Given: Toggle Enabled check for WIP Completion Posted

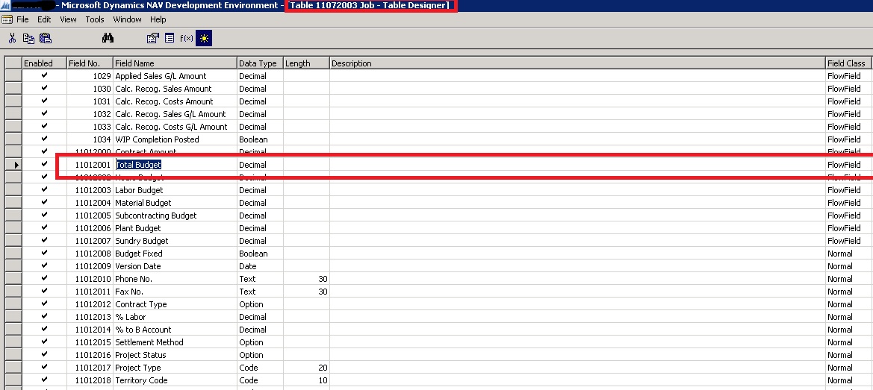Looking at the screenshot, I should tap(45, 139).
